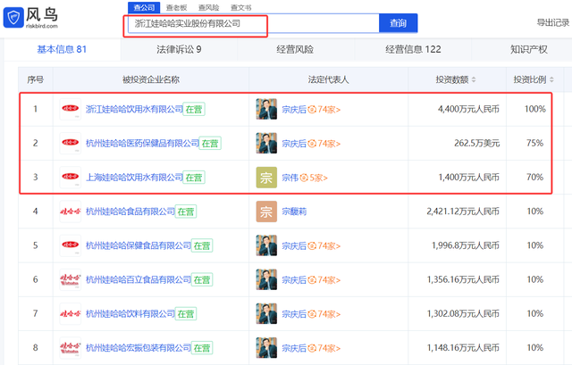Viewport: 572px width, 365px height.
Task: Click 宗馥莉 legal representative name
Action: [x=294, y=212]
